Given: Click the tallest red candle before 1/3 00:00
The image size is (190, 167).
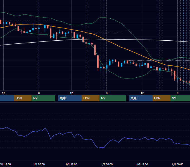Looking at the screenshot, I should [x=98, y=62].
